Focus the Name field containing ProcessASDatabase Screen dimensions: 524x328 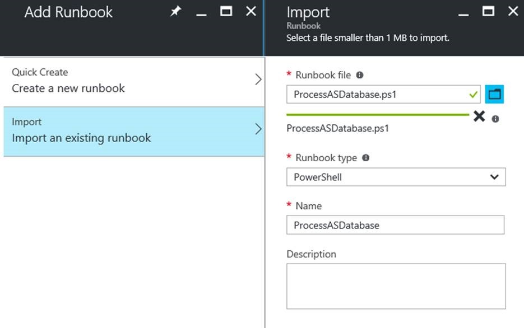coord(395,226)
